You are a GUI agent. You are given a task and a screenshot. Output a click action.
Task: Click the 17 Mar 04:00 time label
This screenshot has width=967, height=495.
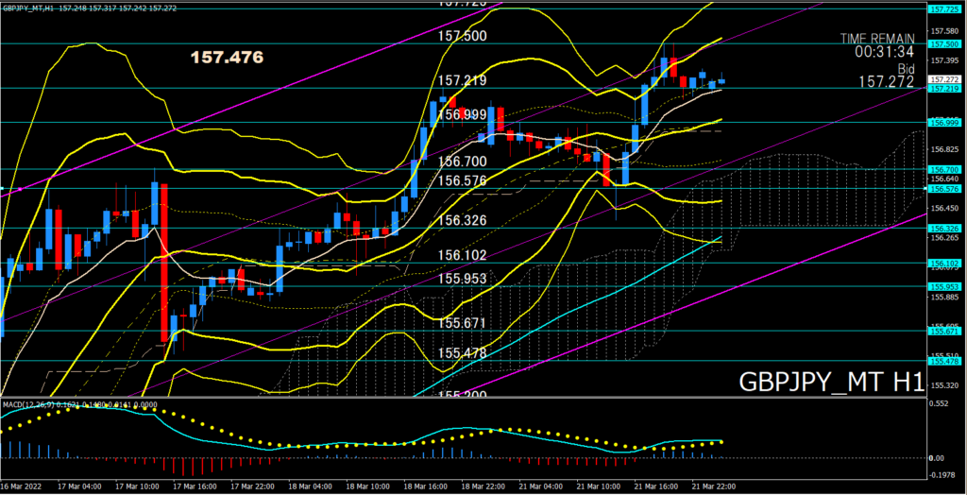(x=77, y=486)
